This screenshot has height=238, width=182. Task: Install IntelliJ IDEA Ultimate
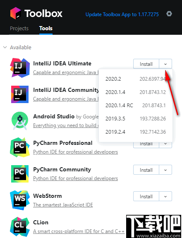click(x=146, y=64)
